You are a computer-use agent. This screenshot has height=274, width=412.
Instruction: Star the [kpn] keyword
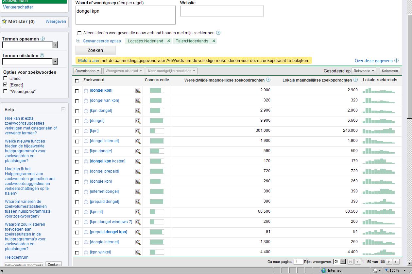[86, 131]
